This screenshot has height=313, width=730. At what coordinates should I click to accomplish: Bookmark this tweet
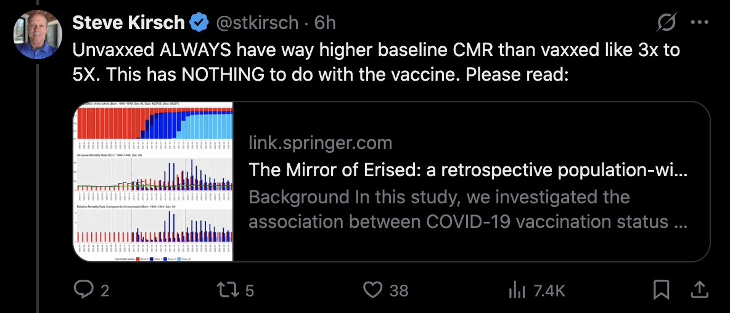click(x=662, y=290)
